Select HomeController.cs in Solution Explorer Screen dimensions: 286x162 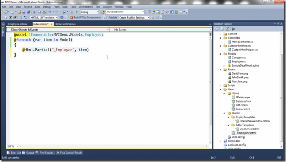click(242, 42)
